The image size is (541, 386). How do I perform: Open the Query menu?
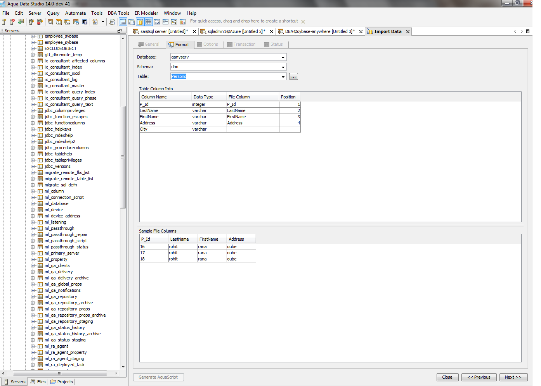pyautogui.click(x=53, y=13)
